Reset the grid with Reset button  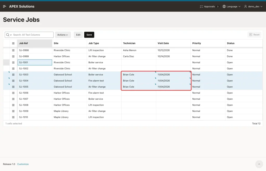pyautogui.click(x=254, y=35)
